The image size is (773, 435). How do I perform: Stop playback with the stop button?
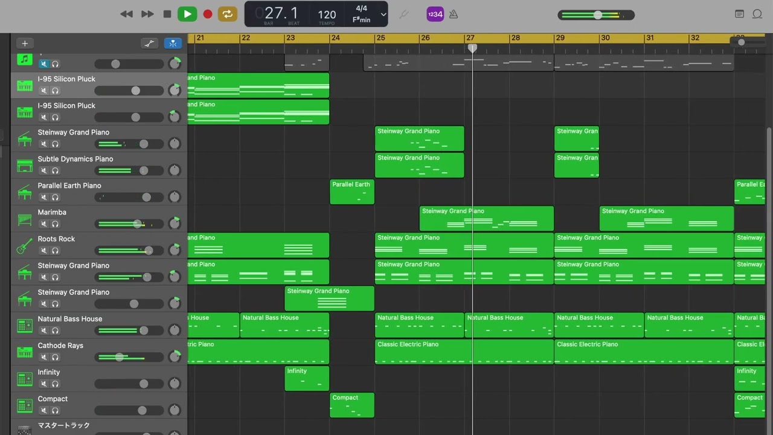[x=167, y=14]
